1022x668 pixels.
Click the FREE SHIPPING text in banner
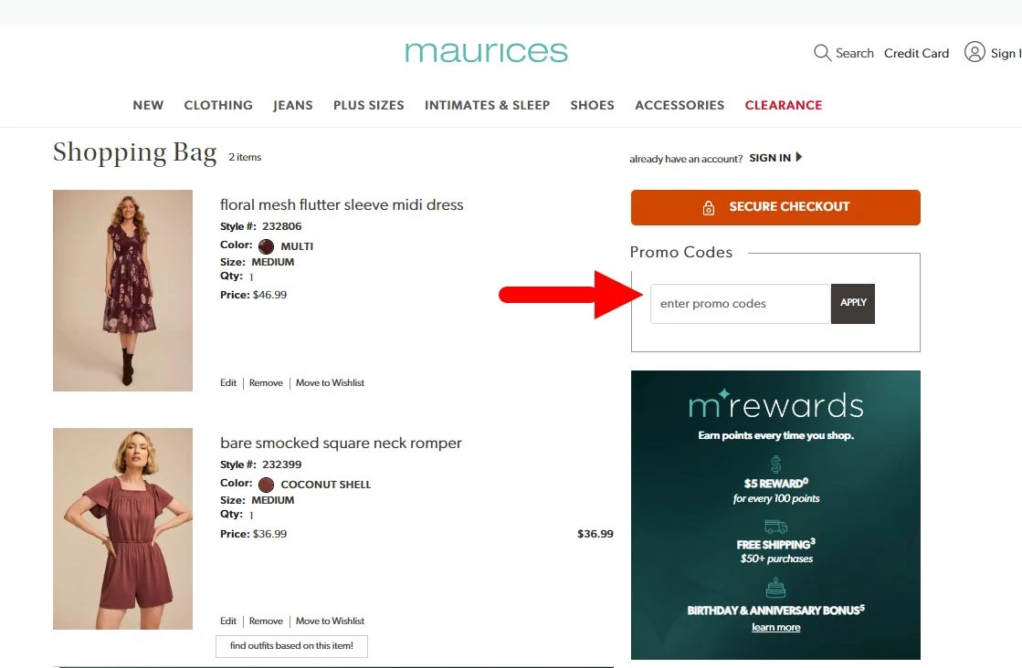775,544
